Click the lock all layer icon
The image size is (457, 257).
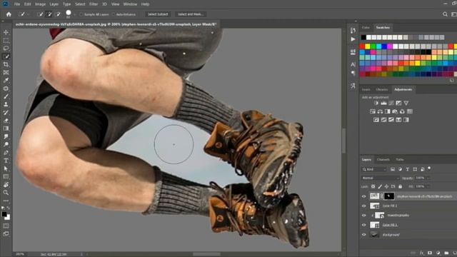click(400, 186)
